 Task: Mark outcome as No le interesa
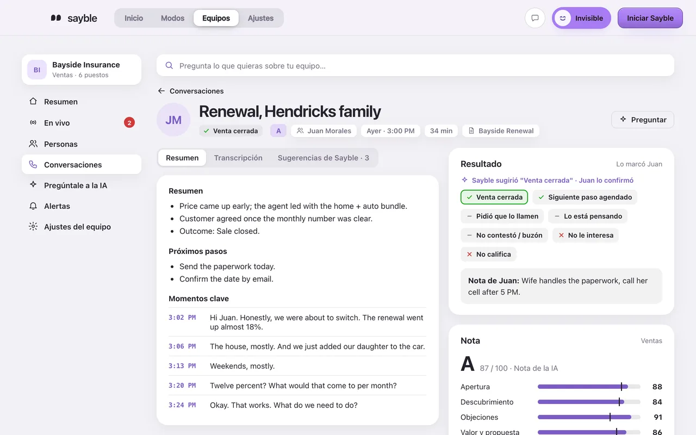pyautogui.click(x=586, y=235)
